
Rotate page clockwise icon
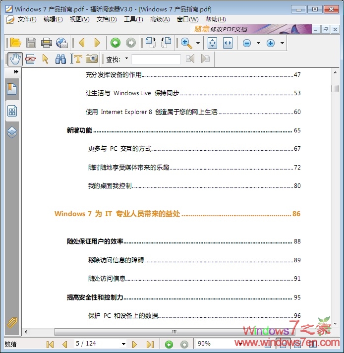pyautogui.click(x=151, y=43)
